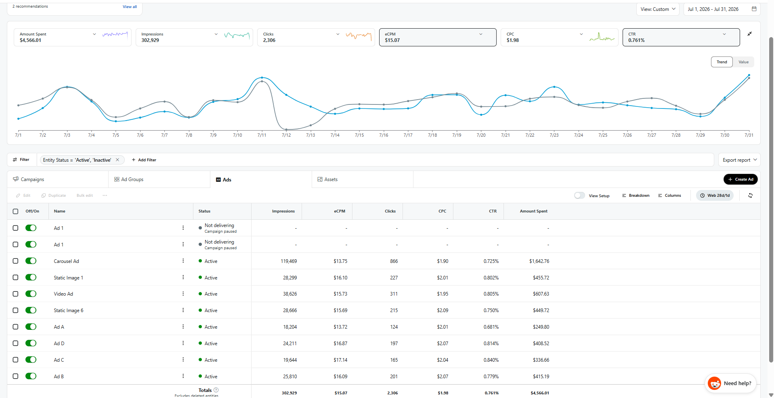Switch to the Campaigns tab
This screenshot has width=774, height=398.
pyautogui.click(x=58, y=179)
